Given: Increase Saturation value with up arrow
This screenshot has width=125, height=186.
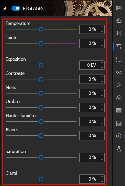Looking at the screenshot, I should [x=102, y=155].
